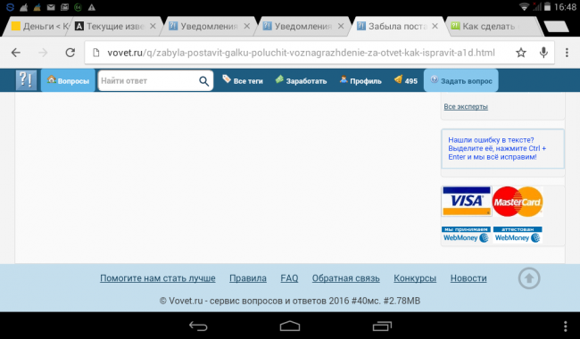Close the first 'Уведомления' tab
The height and width of the screenshot is (339, 580).
246,26
